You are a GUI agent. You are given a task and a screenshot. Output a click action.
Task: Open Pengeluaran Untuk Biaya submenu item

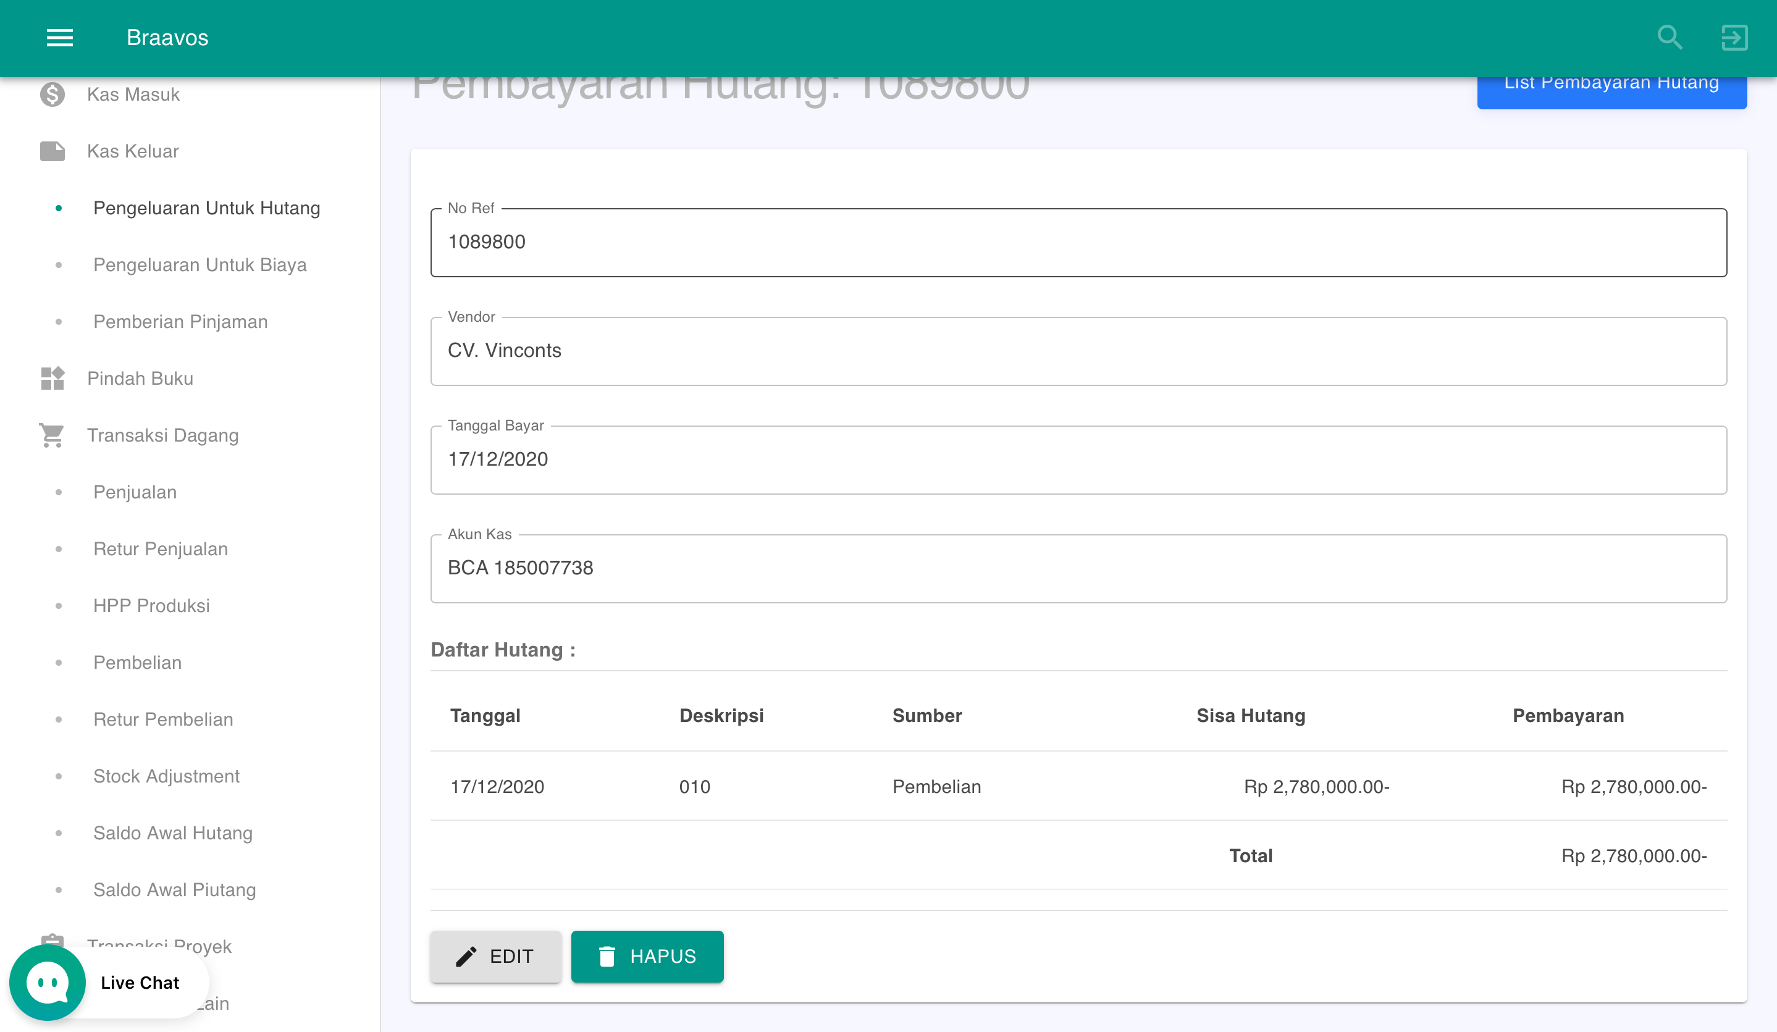(x=200, y=265)
